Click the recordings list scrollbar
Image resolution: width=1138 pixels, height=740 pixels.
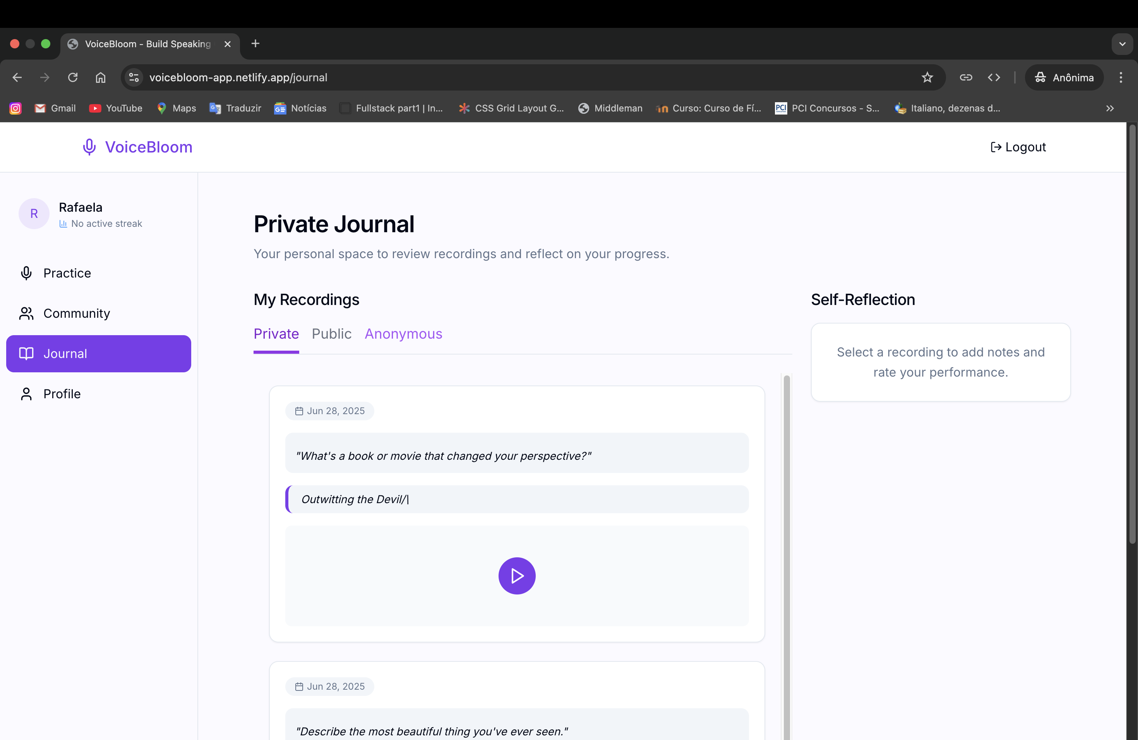(x=787, y=526)
